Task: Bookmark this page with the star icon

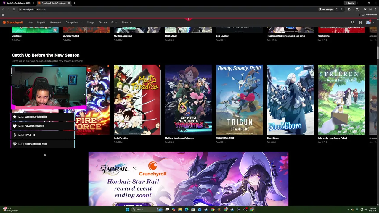Action: [x=341, y=9]
